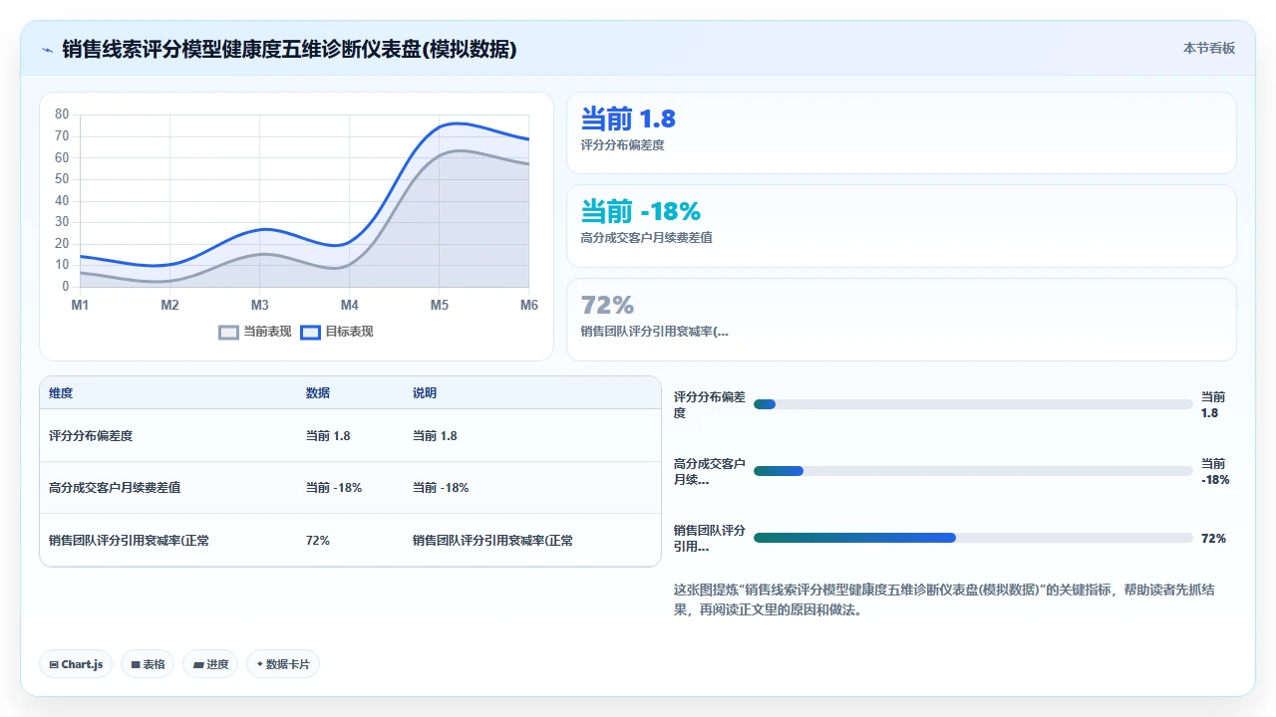Click the 维度 column header

[x=61, y=393]
